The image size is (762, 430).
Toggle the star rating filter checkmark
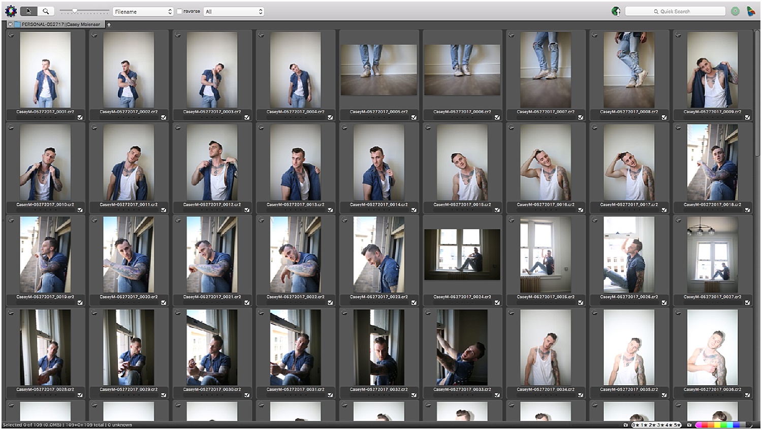pos(626,425)
